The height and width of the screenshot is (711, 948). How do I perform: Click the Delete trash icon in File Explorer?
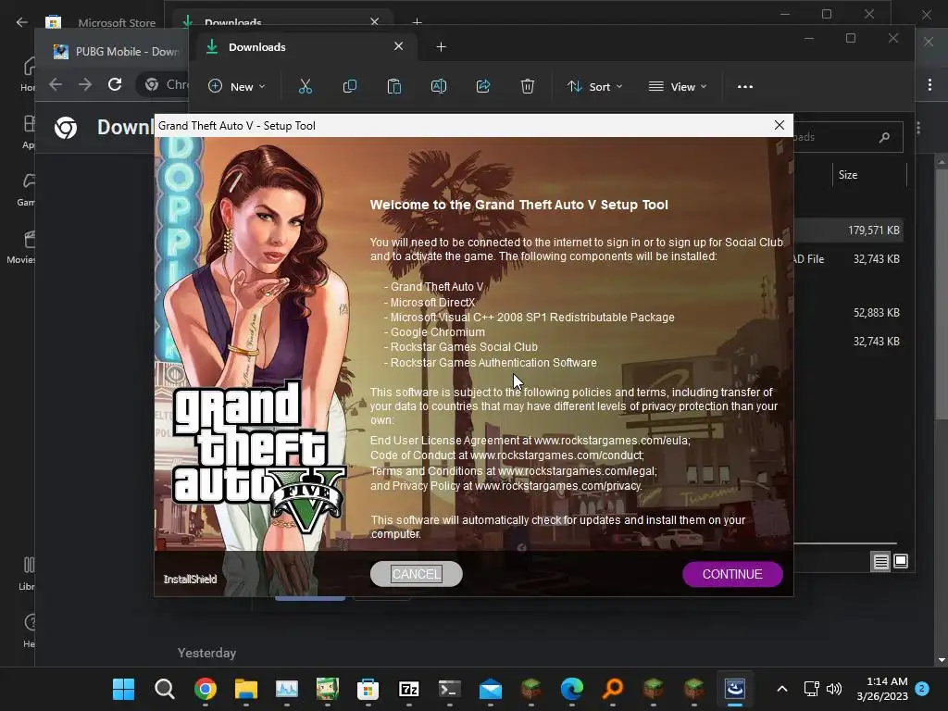[x=527, y=86]
